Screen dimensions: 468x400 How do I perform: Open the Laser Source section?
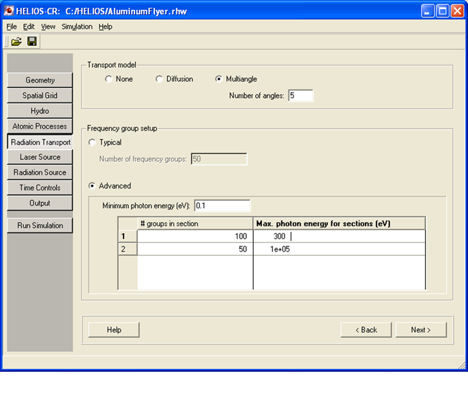pyautogui.click(x=40, y=157)
